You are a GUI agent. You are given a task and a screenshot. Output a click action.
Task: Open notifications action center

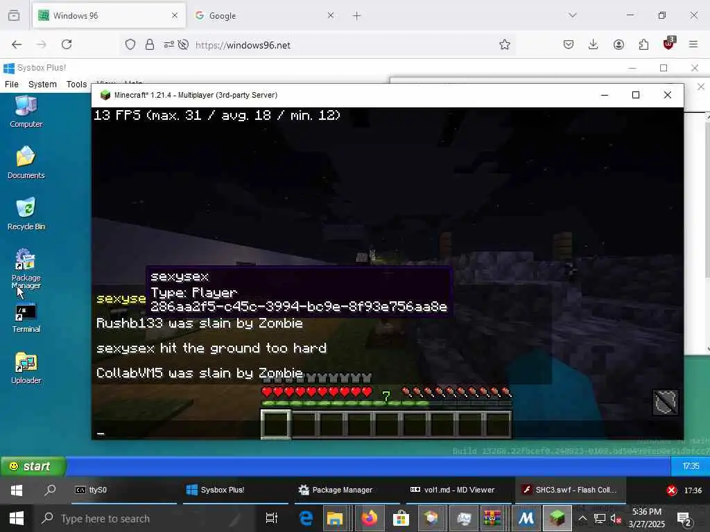pos(684,519)
